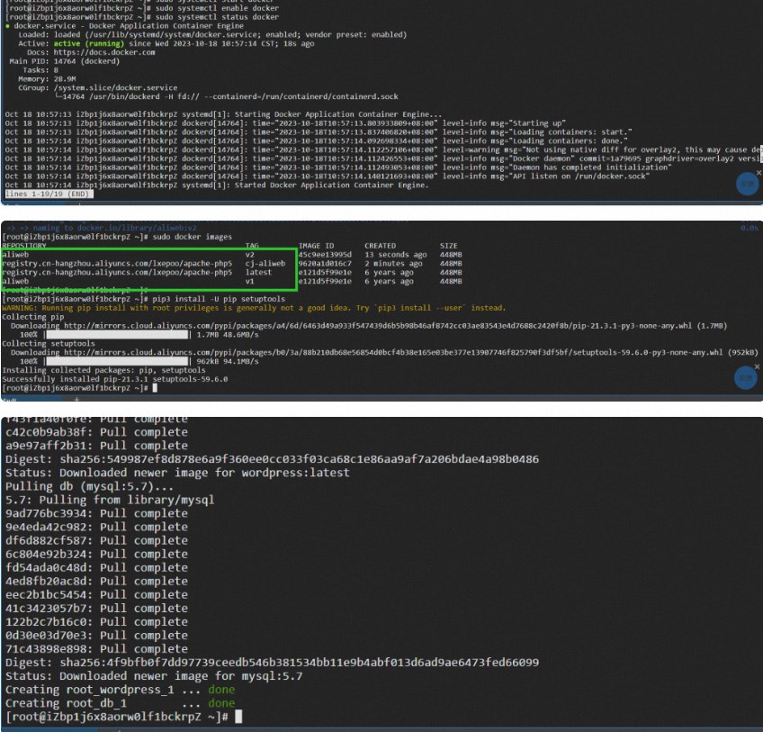Click 'Creating root_db_1 ... done' line

pyautogui.click(x=121, y=703)
